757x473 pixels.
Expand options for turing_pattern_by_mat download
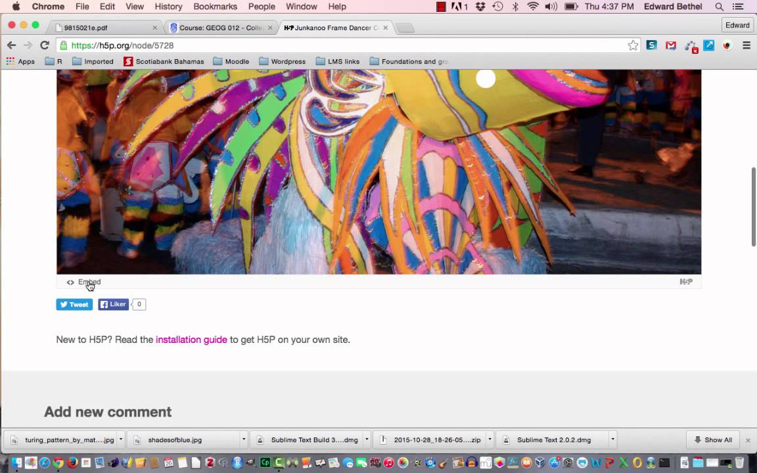click(121, 439)
